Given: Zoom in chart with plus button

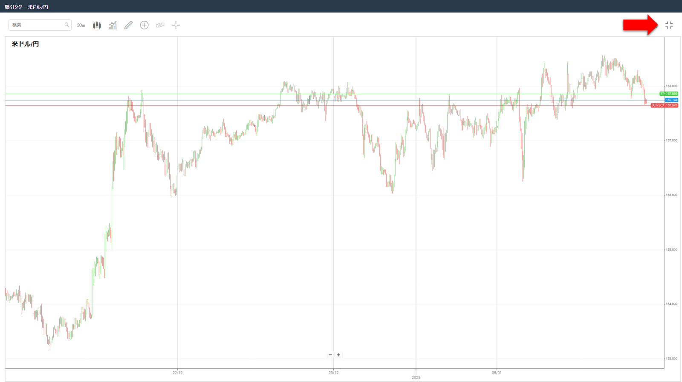Looking at the screenshot, I should tap(339, 355).
